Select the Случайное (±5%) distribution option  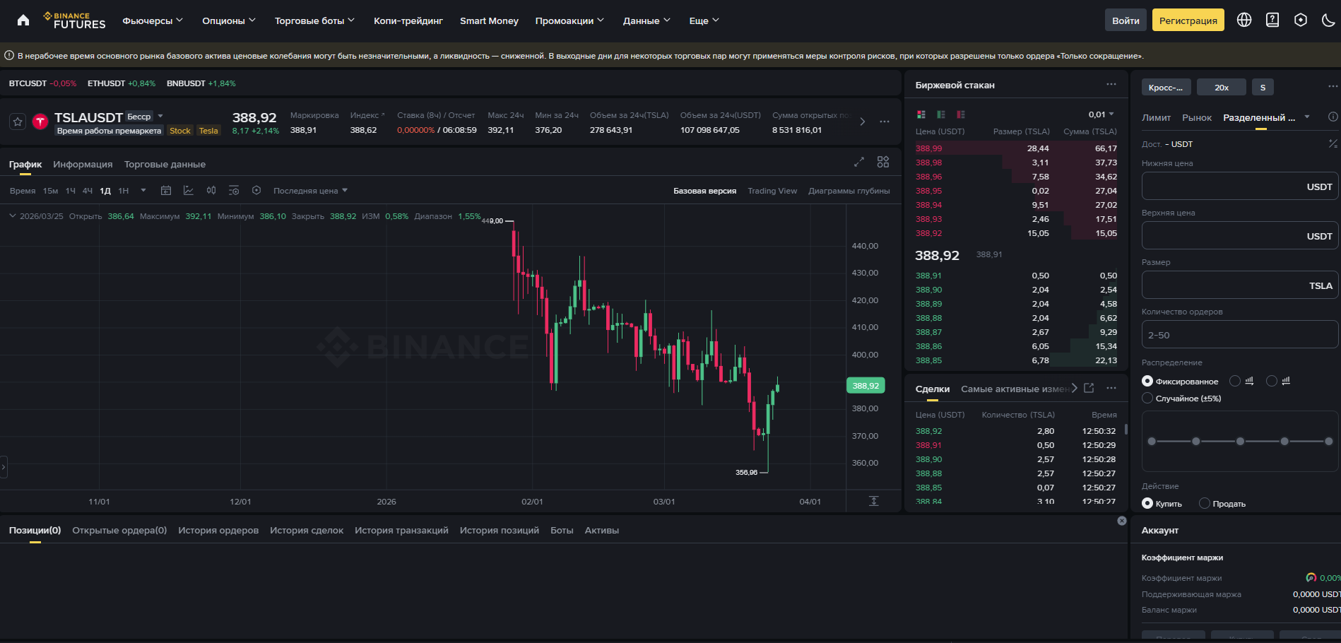coord(1147,398)
